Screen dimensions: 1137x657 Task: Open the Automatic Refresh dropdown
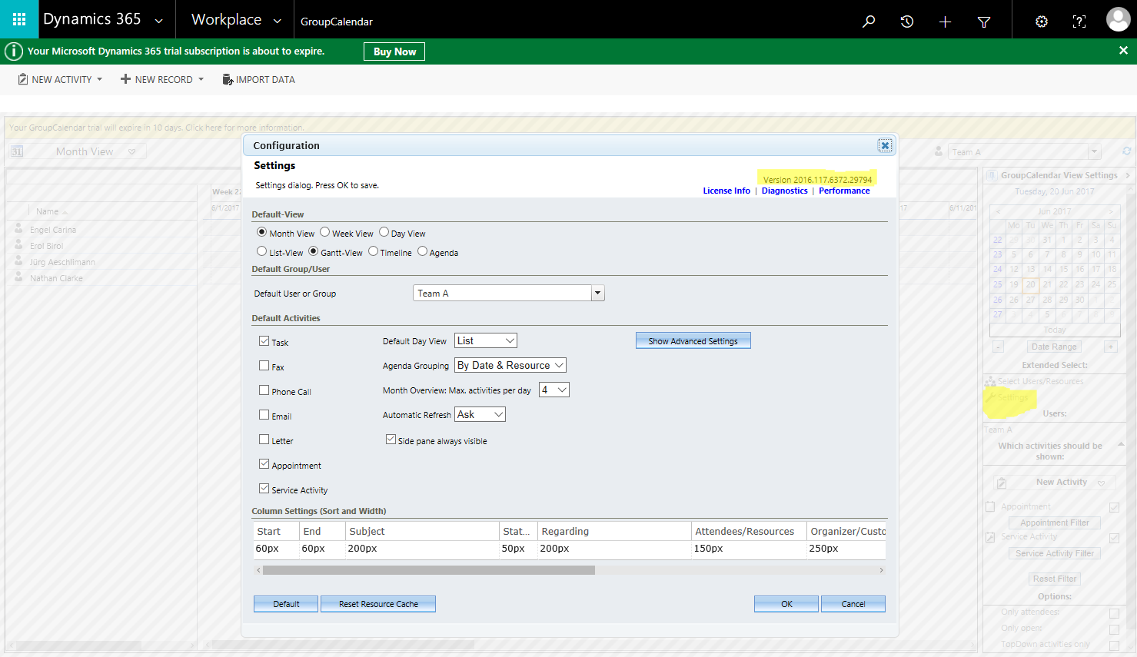(480, 414)
